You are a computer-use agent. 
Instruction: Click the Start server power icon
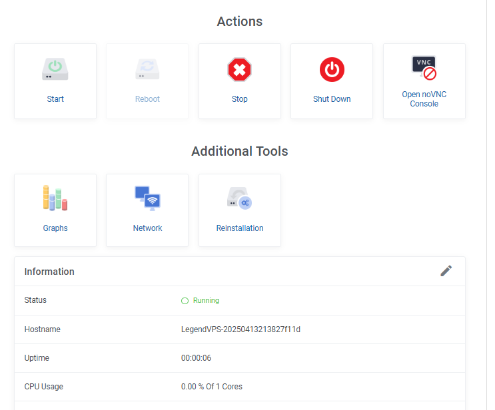55,69
